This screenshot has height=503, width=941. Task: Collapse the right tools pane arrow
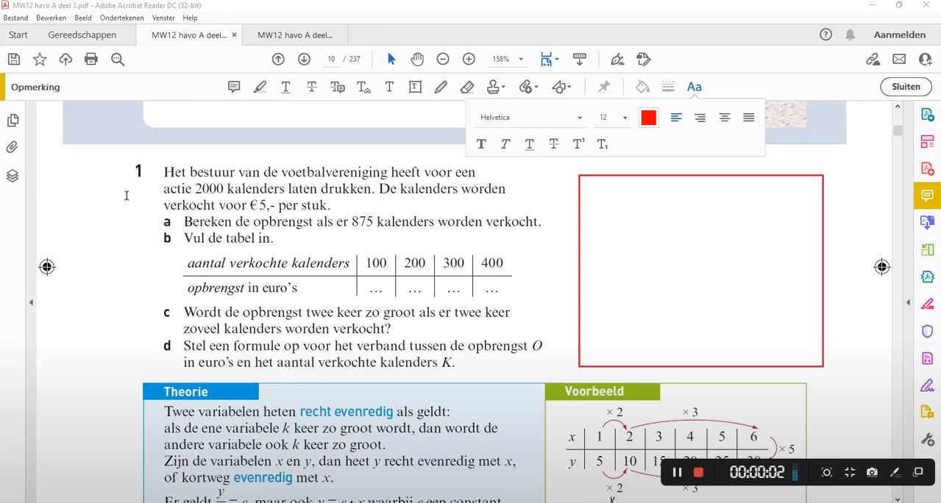[x=908, y=302]
